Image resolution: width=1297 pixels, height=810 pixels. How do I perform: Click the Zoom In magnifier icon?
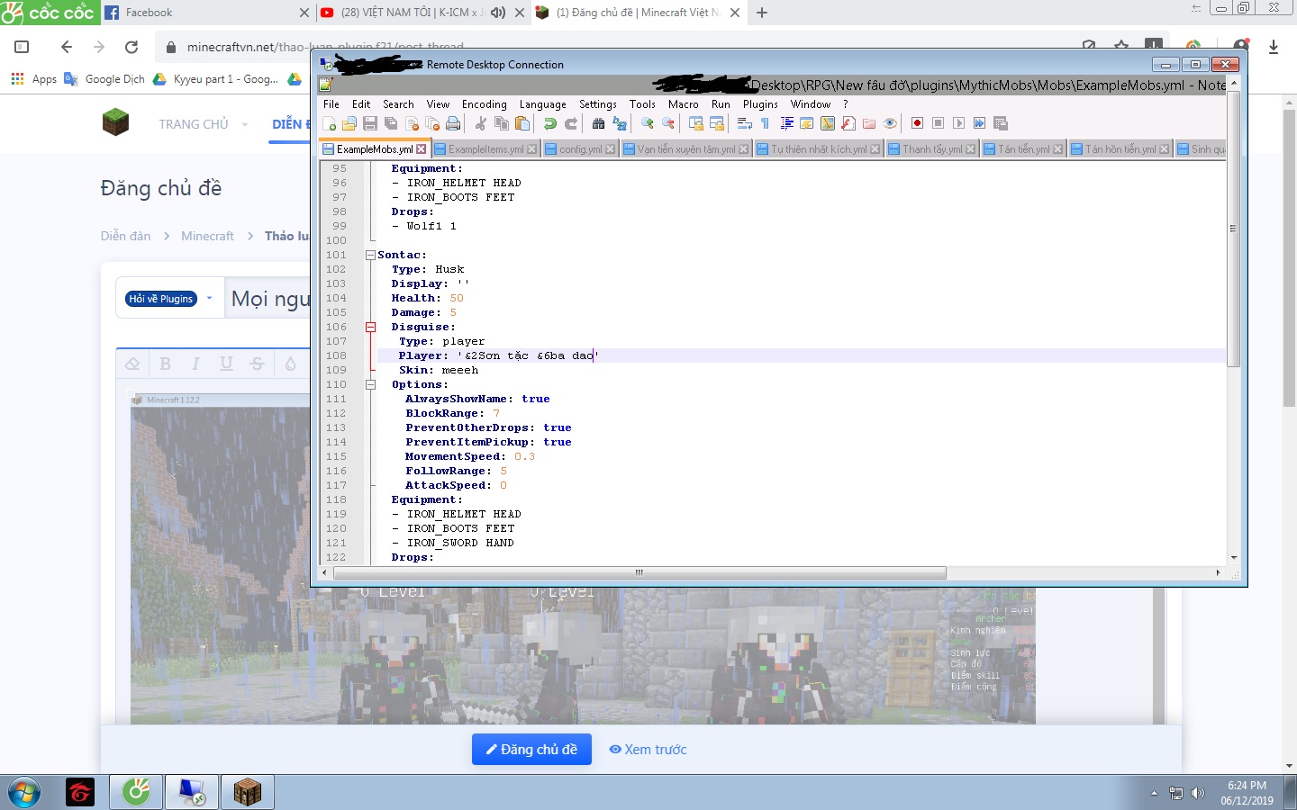click(x=648, y=123)
